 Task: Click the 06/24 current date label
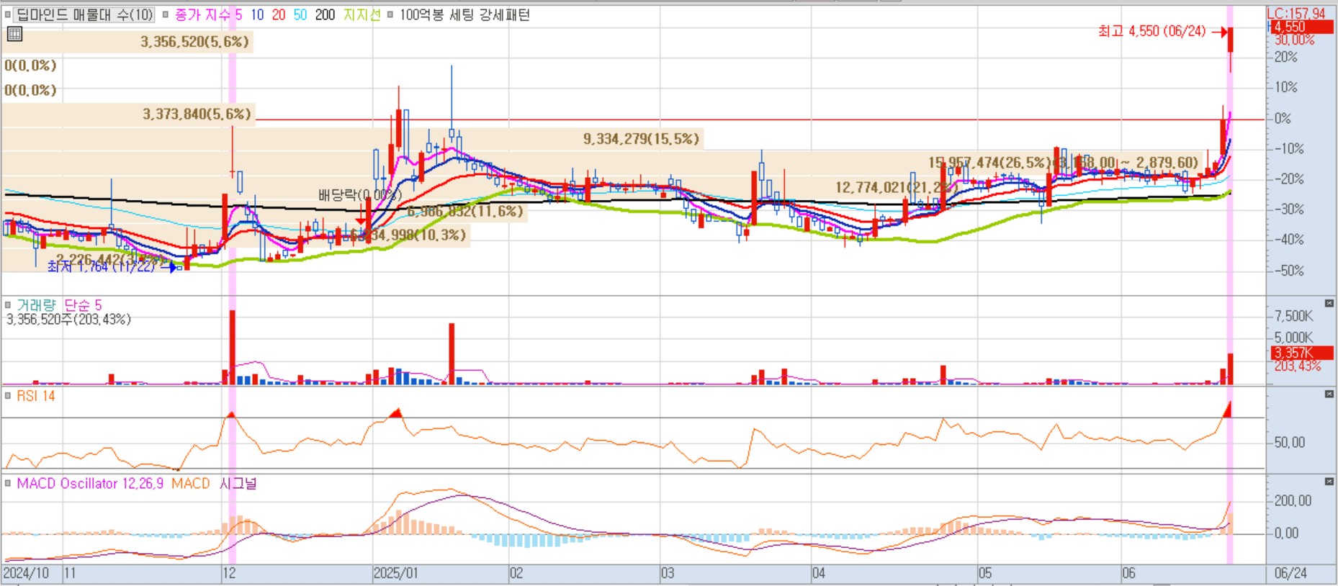pyautogui.click(x=1290, y=573)
